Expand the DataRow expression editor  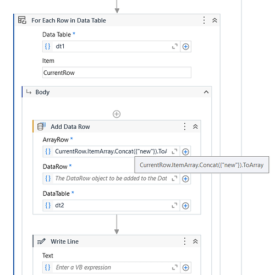(174, 178)
